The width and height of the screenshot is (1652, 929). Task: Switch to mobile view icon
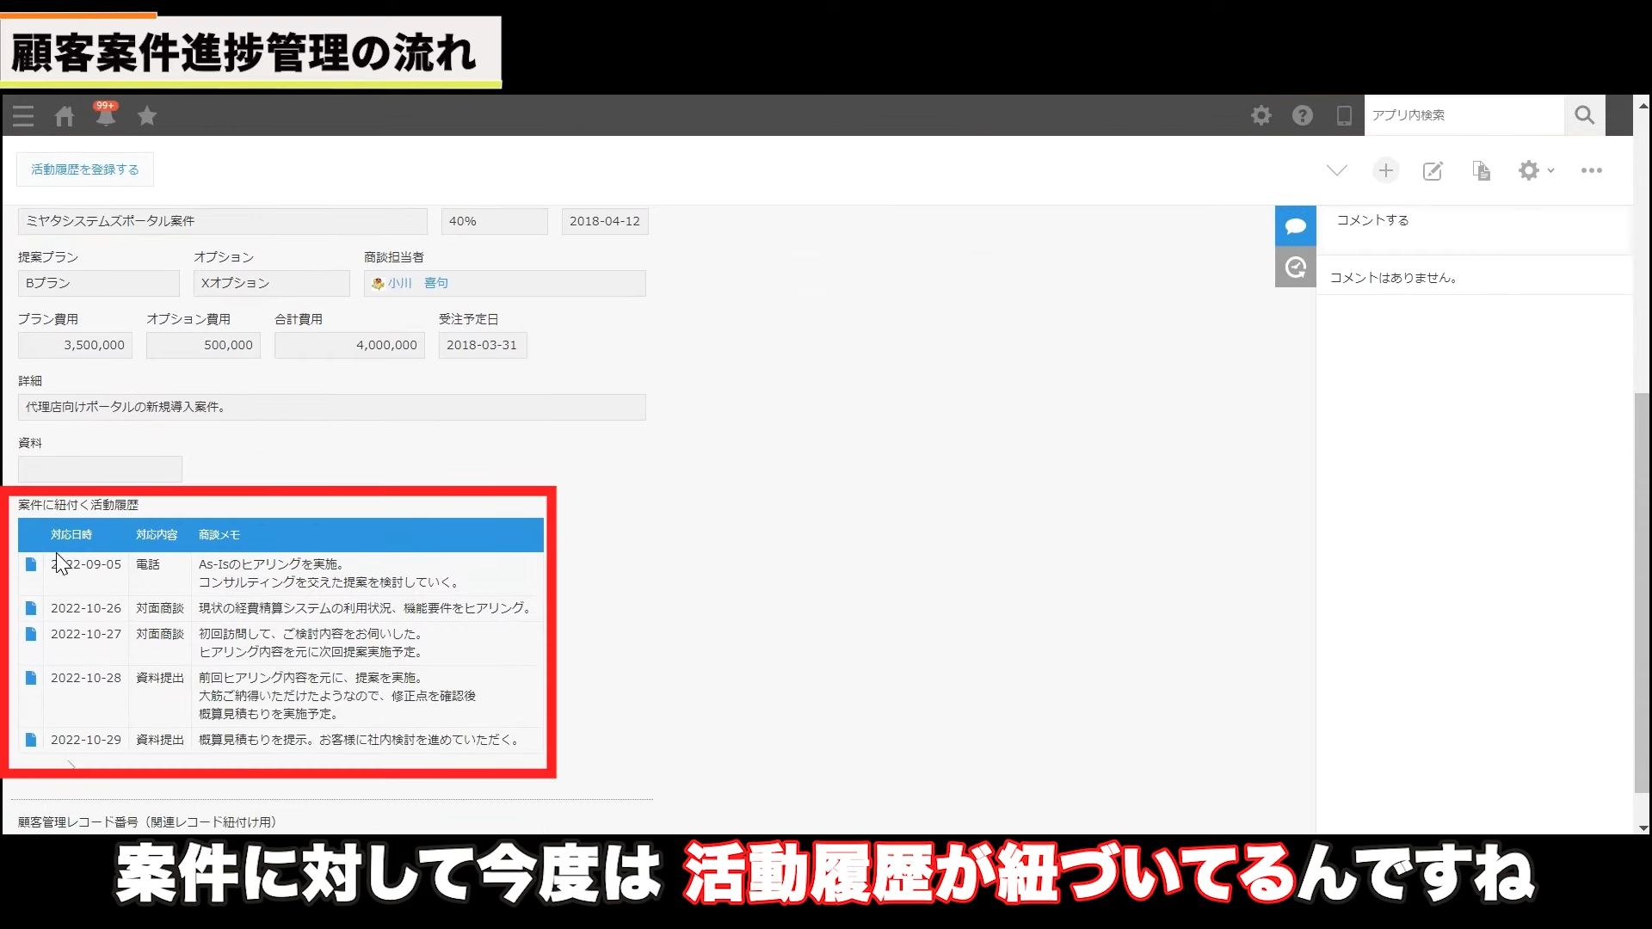(1344, 115)
